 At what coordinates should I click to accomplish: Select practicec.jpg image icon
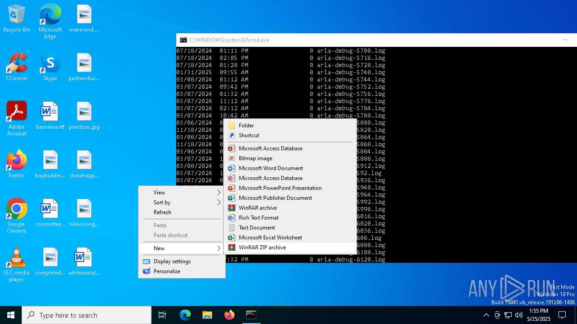84,116
